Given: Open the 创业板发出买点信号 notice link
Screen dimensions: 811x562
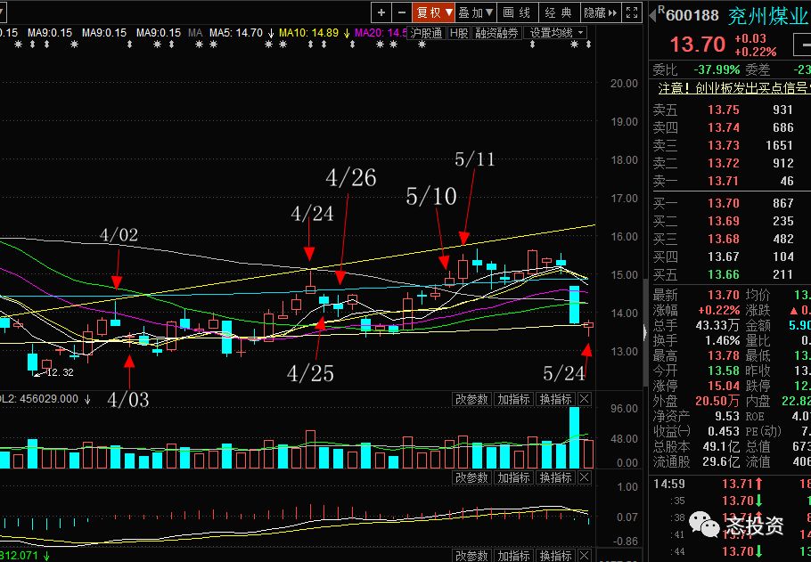Looking at the screenshot, I should [734, 88].
